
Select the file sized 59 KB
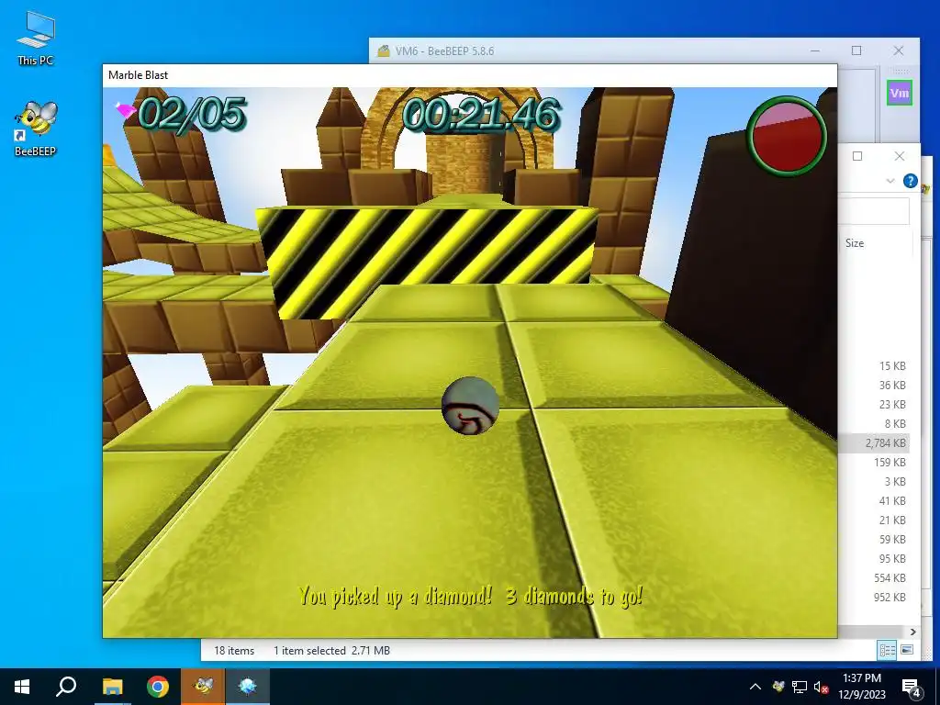(x=892, y=539)
